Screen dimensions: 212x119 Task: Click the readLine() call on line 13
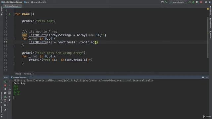pyautogui.click(x=66, y=42)
